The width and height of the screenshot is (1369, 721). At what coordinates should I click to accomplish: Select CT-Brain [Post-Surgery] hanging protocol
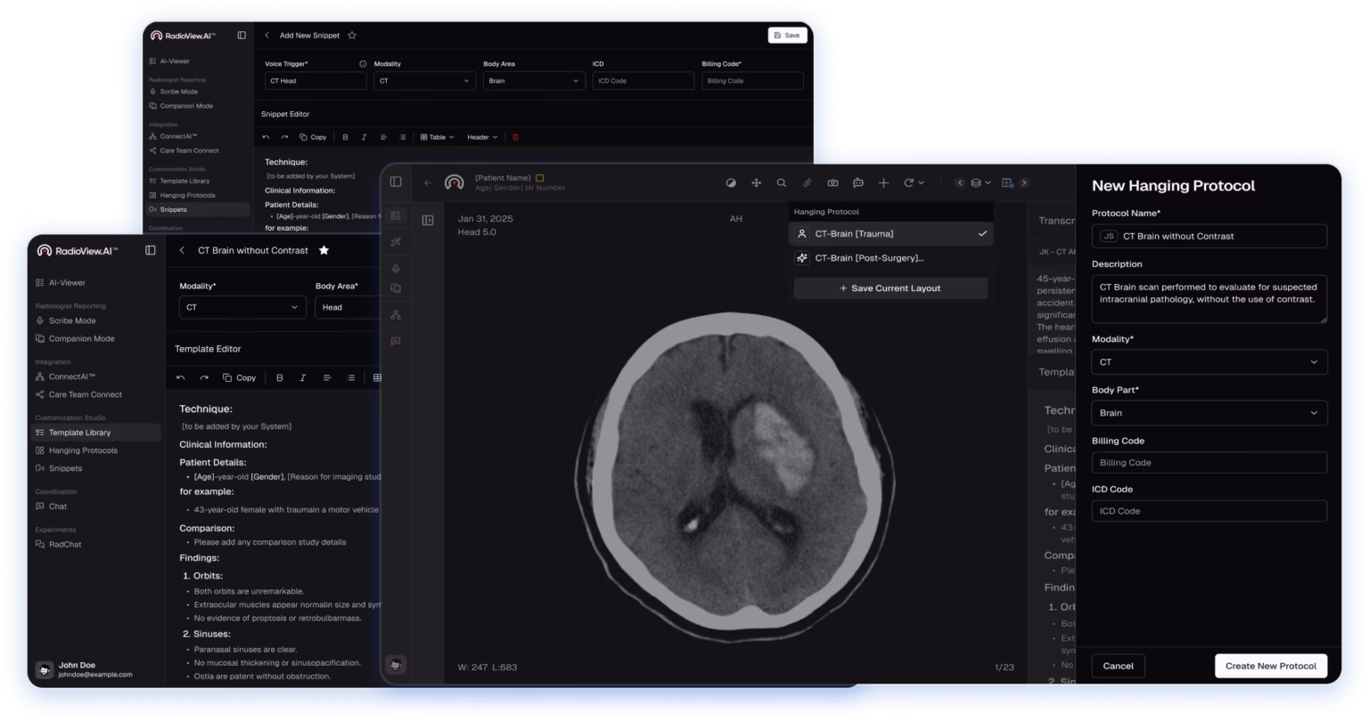point(869,258)
